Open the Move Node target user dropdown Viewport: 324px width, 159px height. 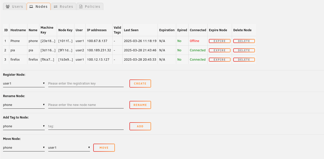pos(69,147)
